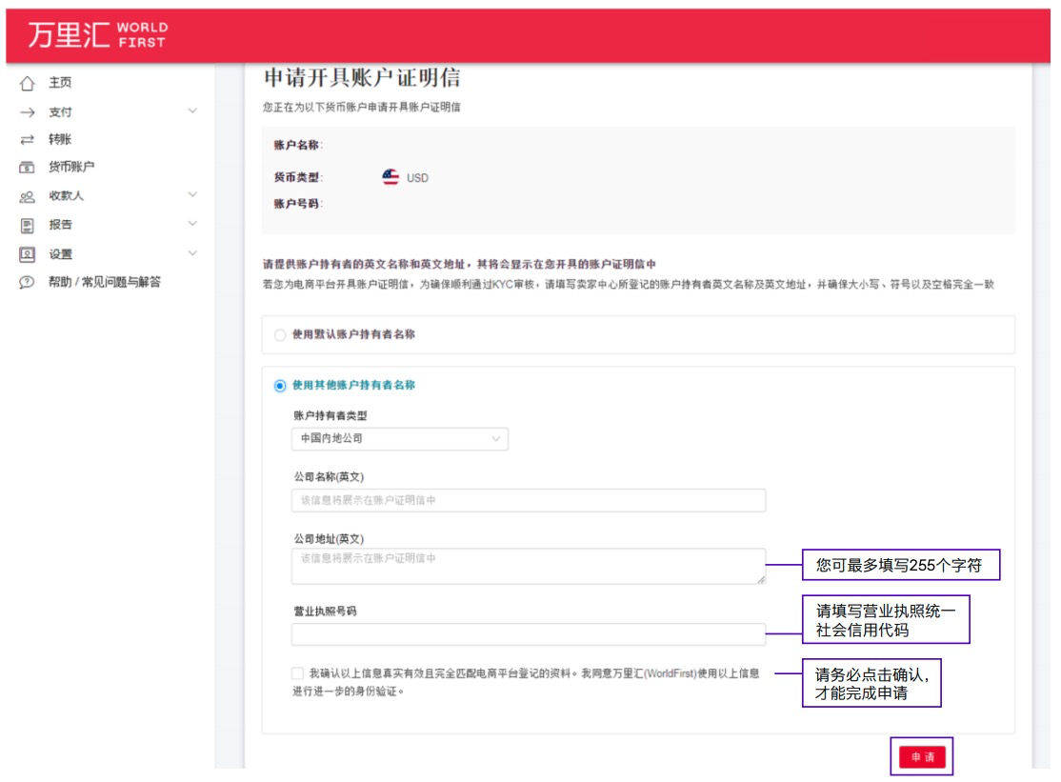Focus the 营业执照号码 input field

pos(529,633)
